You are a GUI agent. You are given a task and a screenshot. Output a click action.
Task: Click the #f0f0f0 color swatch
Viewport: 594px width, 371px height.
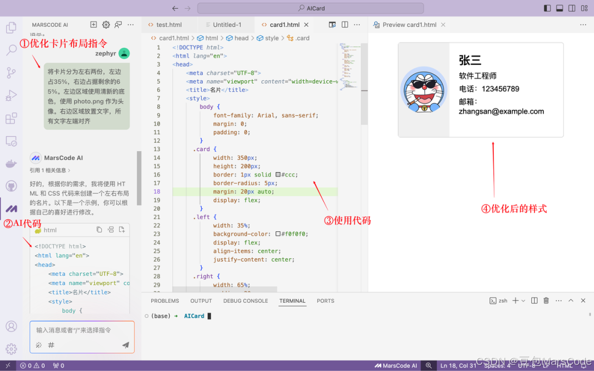(x=278, y=234)
